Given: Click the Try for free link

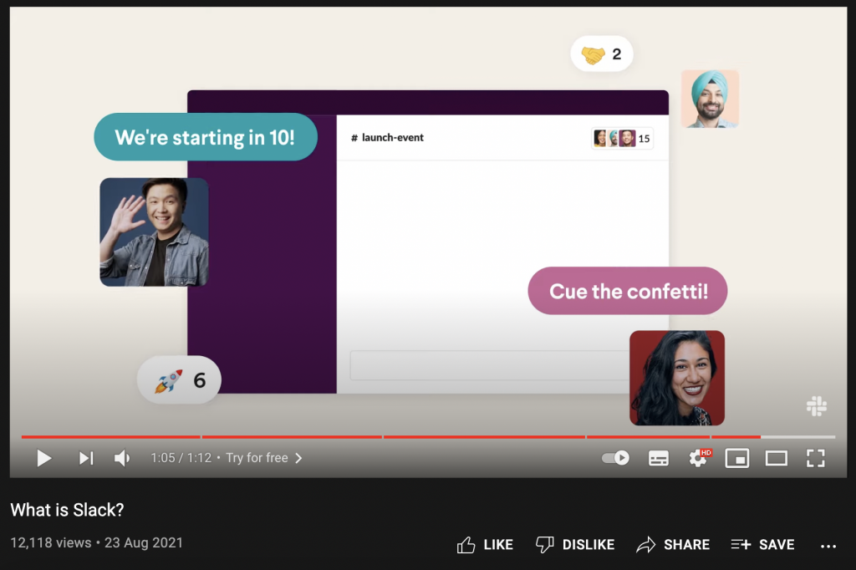Looking at the screenshot, I should 257,457.
